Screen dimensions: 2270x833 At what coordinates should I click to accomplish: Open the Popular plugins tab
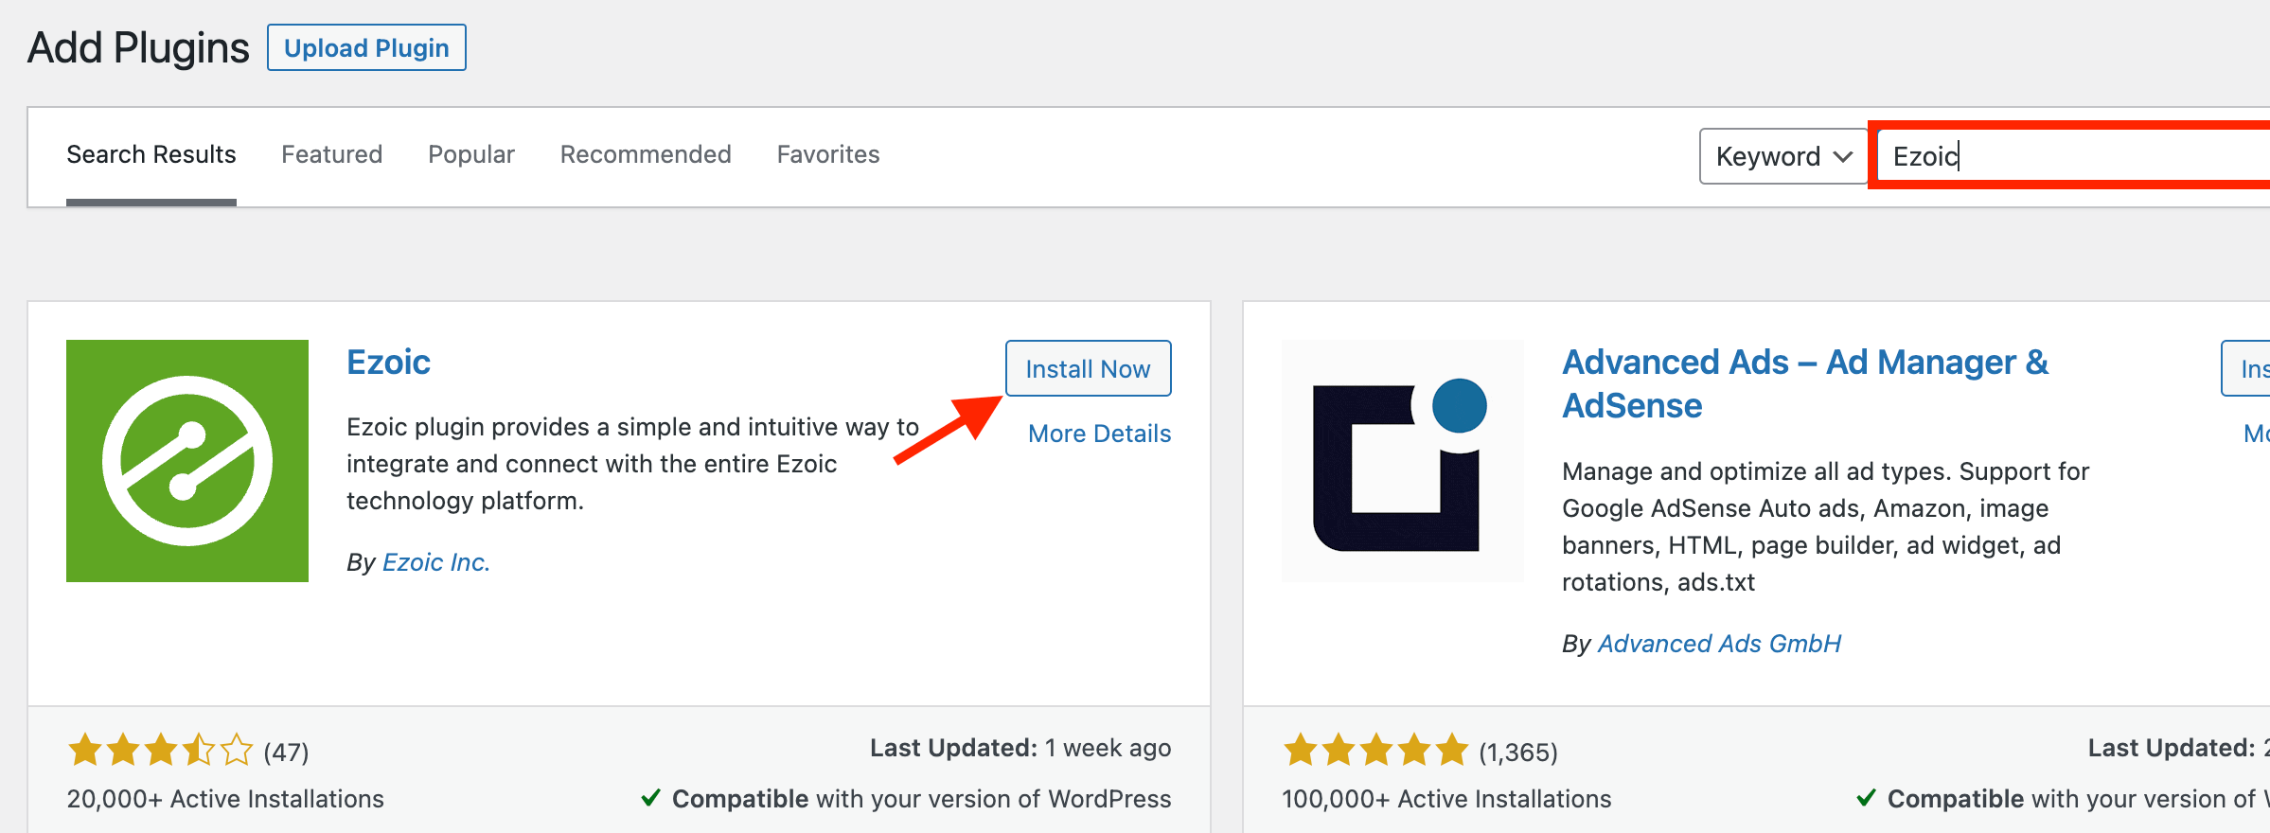(x=471, y=154)
